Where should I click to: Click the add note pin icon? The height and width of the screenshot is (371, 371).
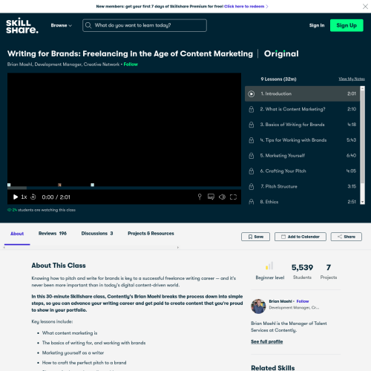pos(200,197)
